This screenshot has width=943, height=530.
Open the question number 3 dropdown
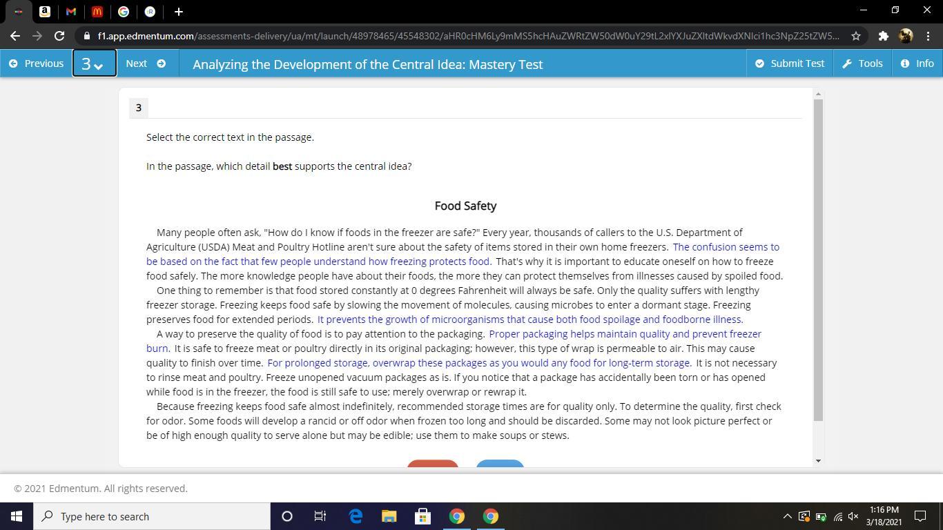pos(95,63)
